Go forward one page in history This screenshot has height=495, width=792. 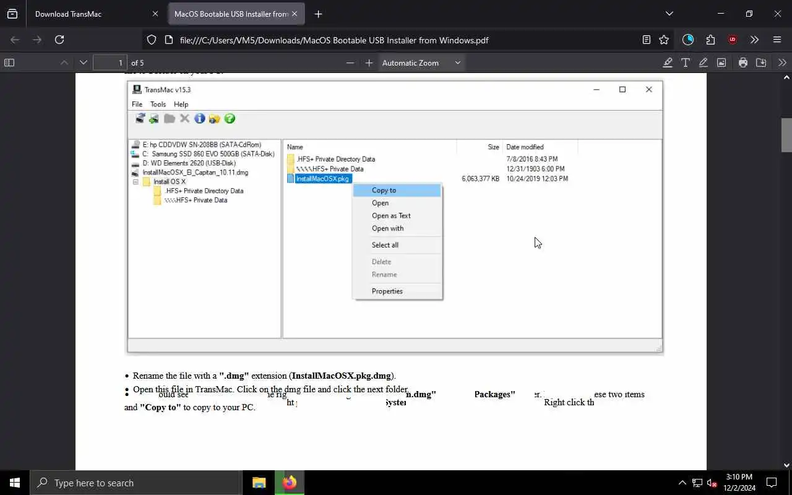(x=37, y=40)
